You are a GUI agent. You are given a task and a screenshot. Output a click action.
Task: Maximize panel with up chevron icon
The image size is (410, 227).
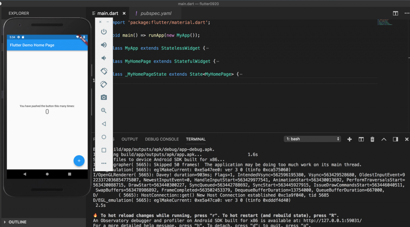point(384,139)
